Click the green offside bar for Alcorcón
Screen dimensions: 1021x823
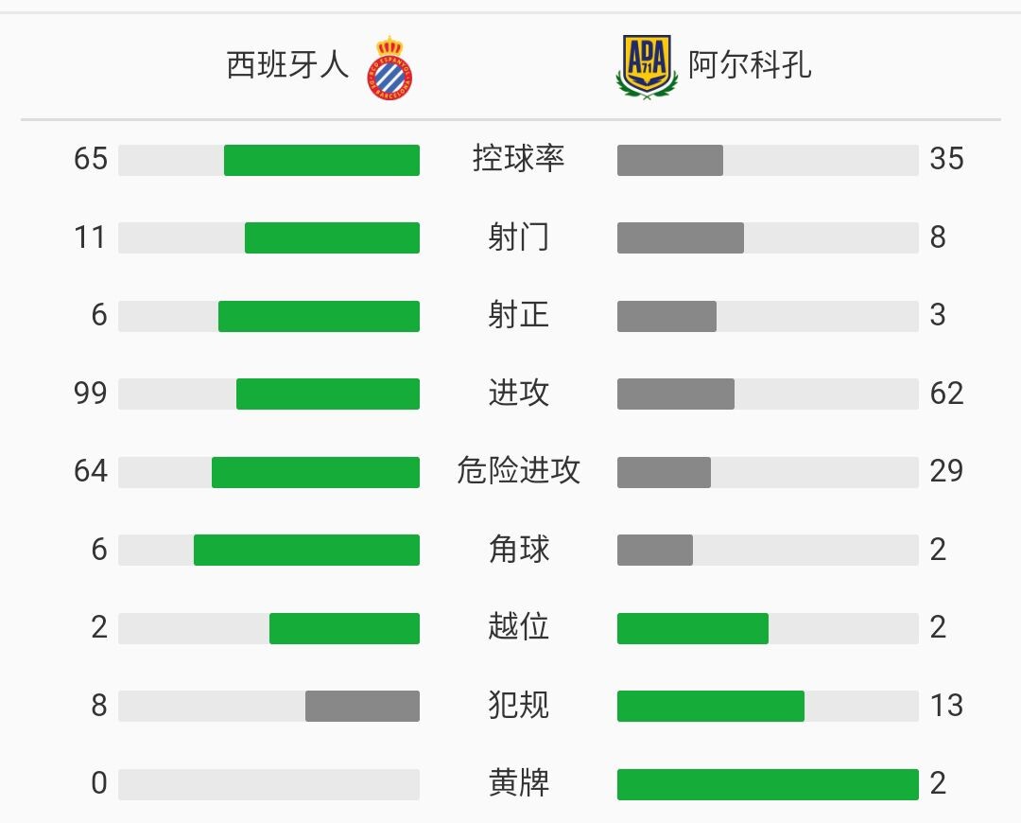693,628
